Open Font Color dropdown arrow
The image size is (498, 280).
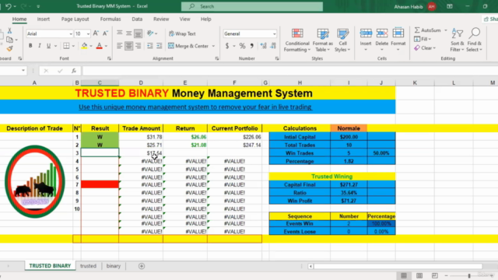106,46
